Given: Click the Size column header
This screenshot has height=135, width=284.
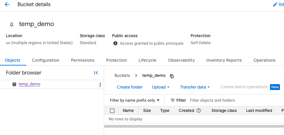Looking at the screenshot, I should tap(147, 110).
